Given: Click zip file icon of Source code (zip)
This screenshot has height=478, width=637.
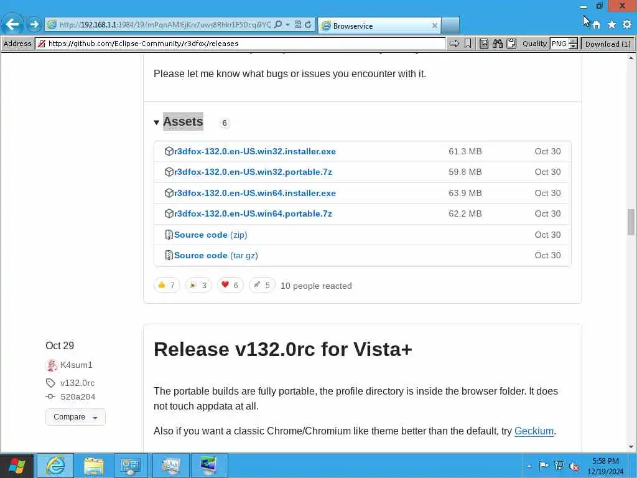Looking at the screenshot, I should (x=169, y=235).
